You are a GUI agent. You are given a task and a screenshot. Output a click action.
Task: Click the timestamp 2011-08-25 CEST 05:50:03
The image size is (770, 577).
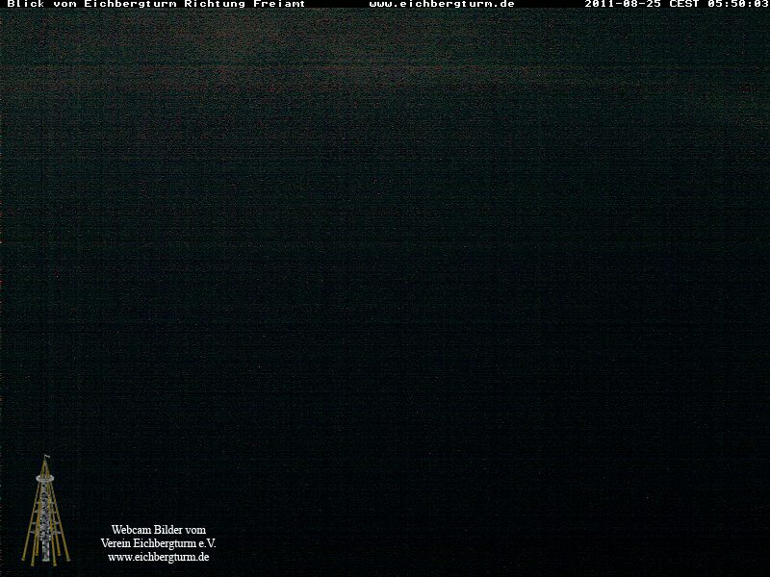[678, 4]
